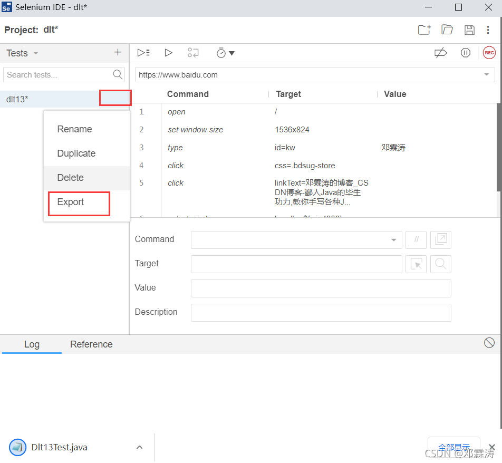502x463 pixels.
Task: Start recording with the REC button
Action: pyautogui.click(x=489, y=53)
